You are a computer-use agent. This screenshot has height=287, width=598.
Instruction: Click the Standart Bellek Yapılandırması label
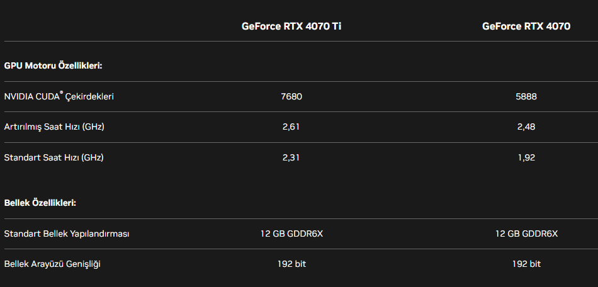click(67, 234)
